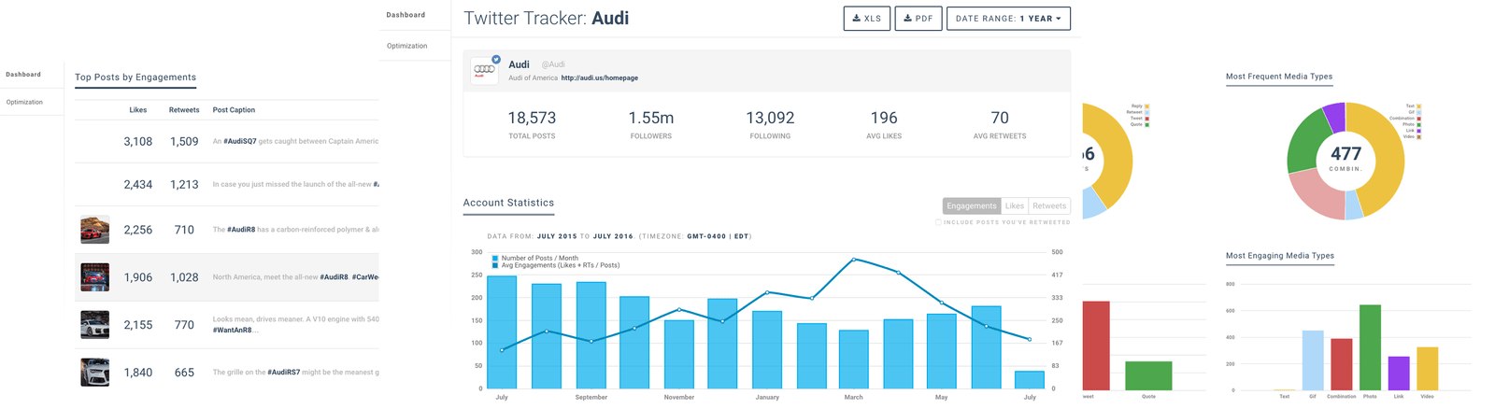This screenshot has width=1495, height=409.
Task: Click the Audi logo profile picture
Action: (x=484, y=70)
